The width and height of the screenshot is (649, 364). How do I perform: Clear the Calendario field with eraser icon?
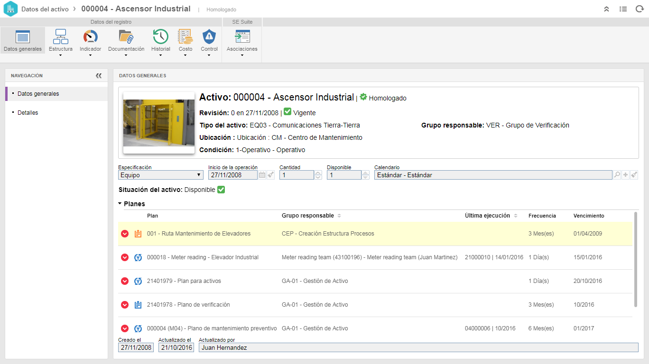pos(634,175)
